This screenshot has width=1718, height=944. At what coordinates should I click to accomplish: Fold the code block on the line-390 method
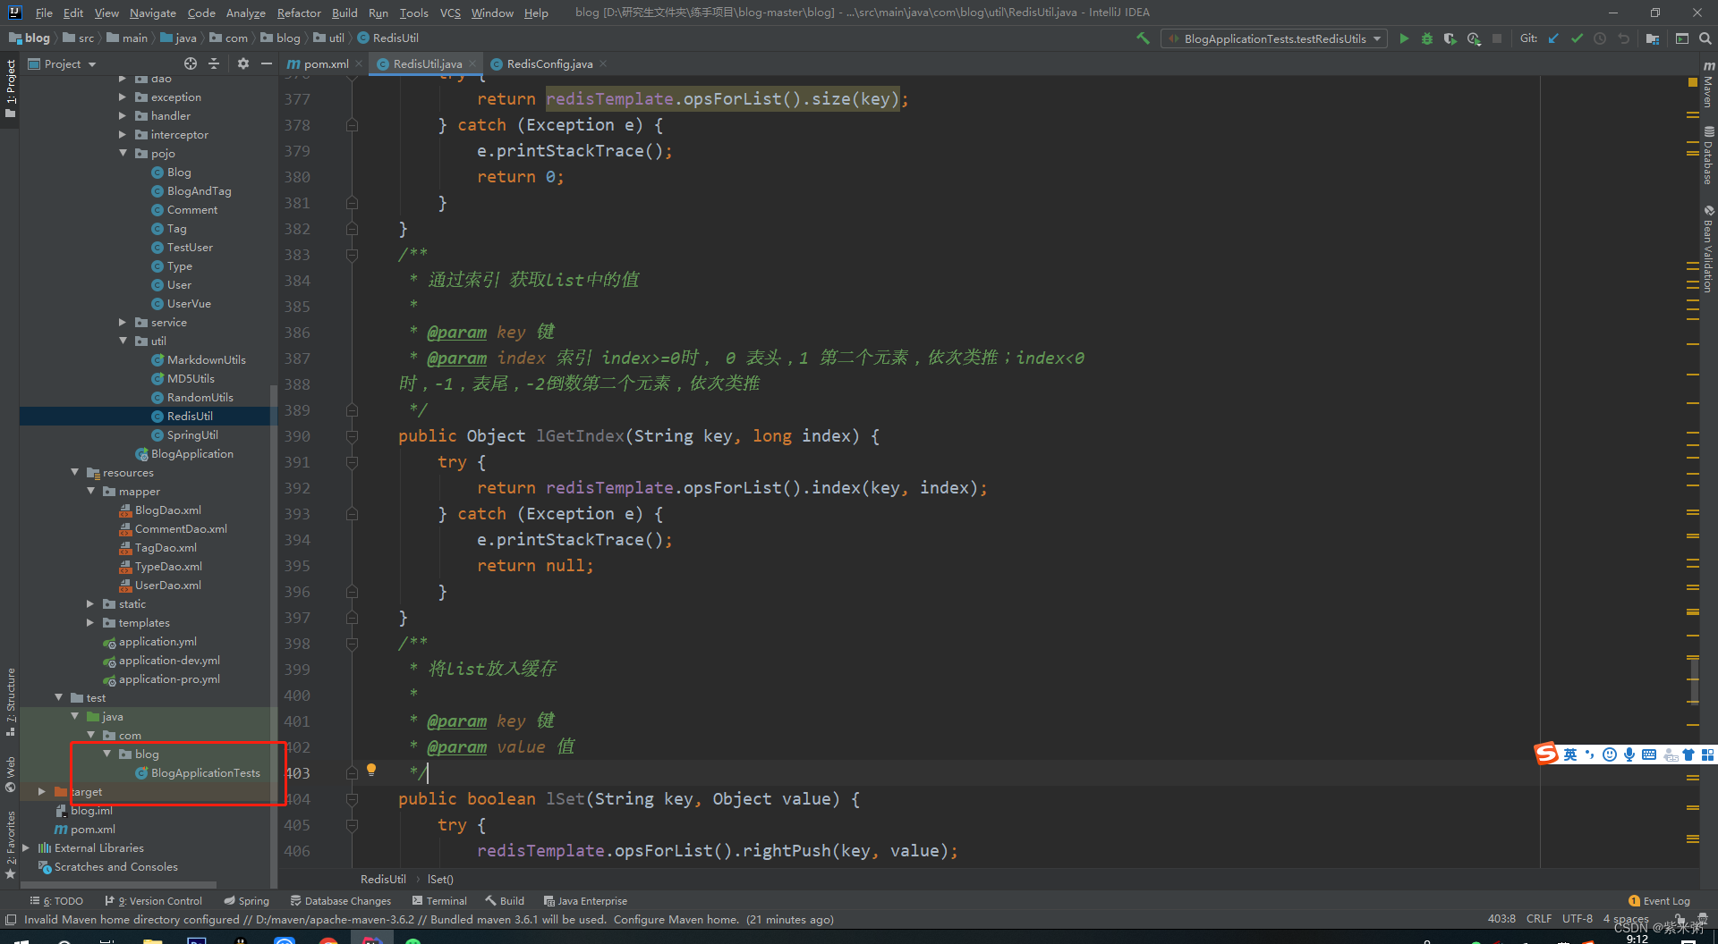pos(352,436)
